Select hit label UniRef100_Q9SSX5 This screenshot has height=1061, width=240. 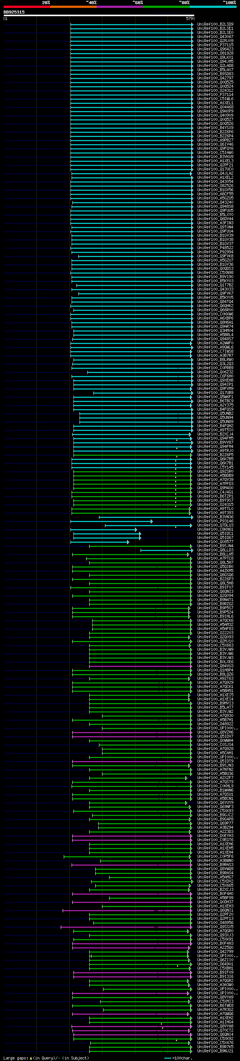coord(215,927)
